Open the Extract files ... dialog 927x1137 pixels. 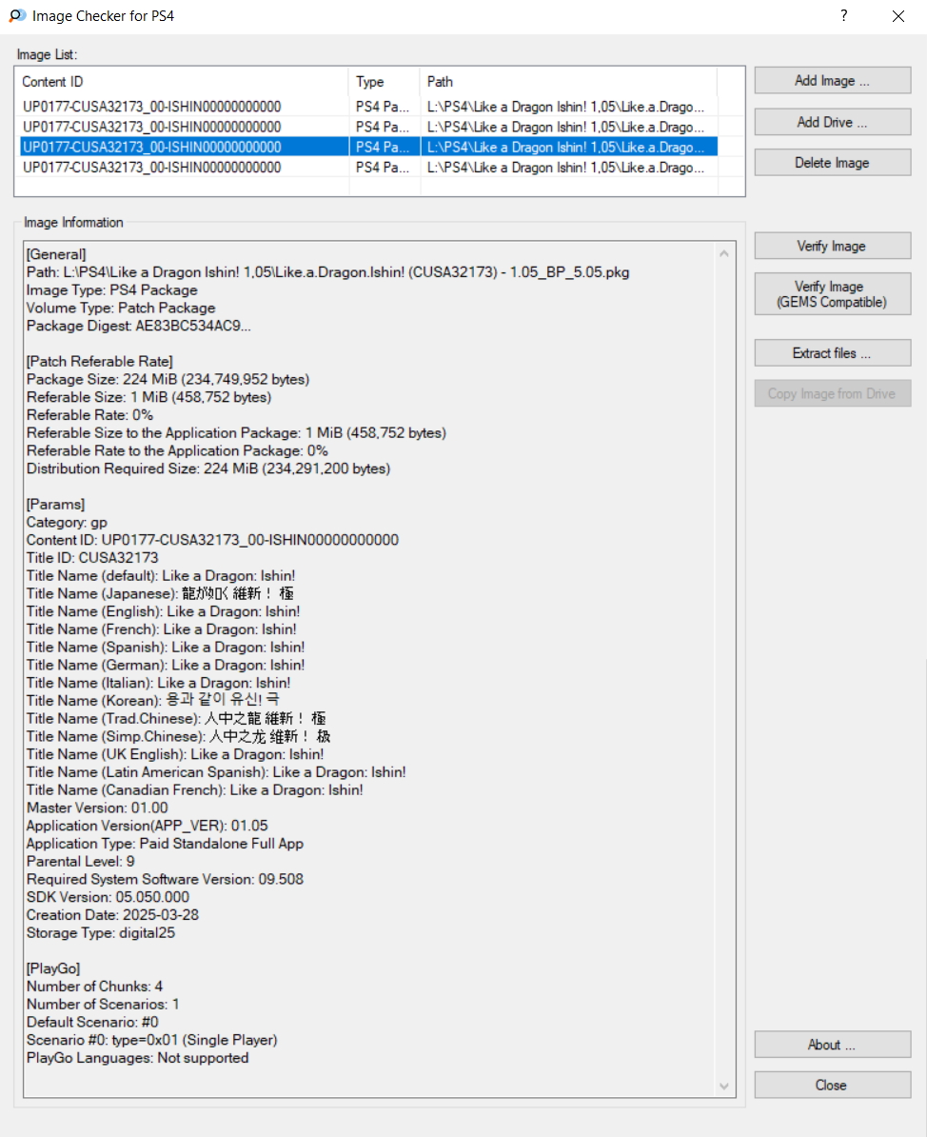click(x=832, y=353)
